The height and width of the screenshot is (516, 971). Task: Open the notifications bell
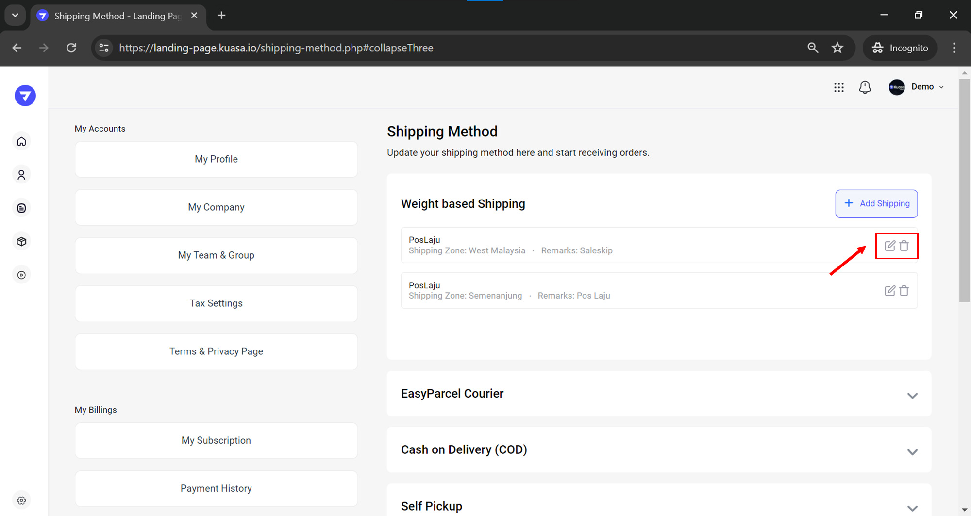point(865,87)
